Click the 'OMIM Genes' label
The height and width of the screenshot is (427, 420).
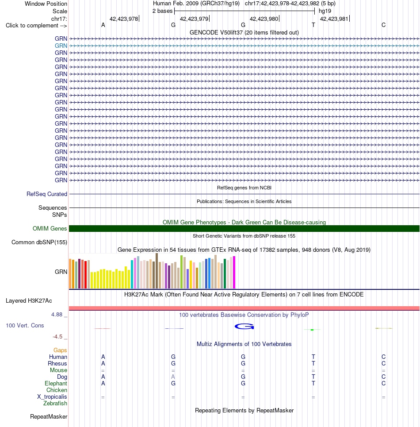(50, 228)
